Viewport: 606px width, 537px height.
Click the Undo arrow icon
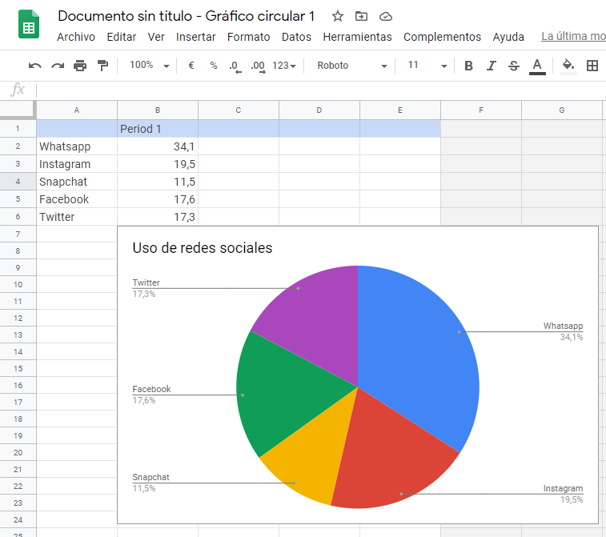pyautogui.click(x=34, y=66)
